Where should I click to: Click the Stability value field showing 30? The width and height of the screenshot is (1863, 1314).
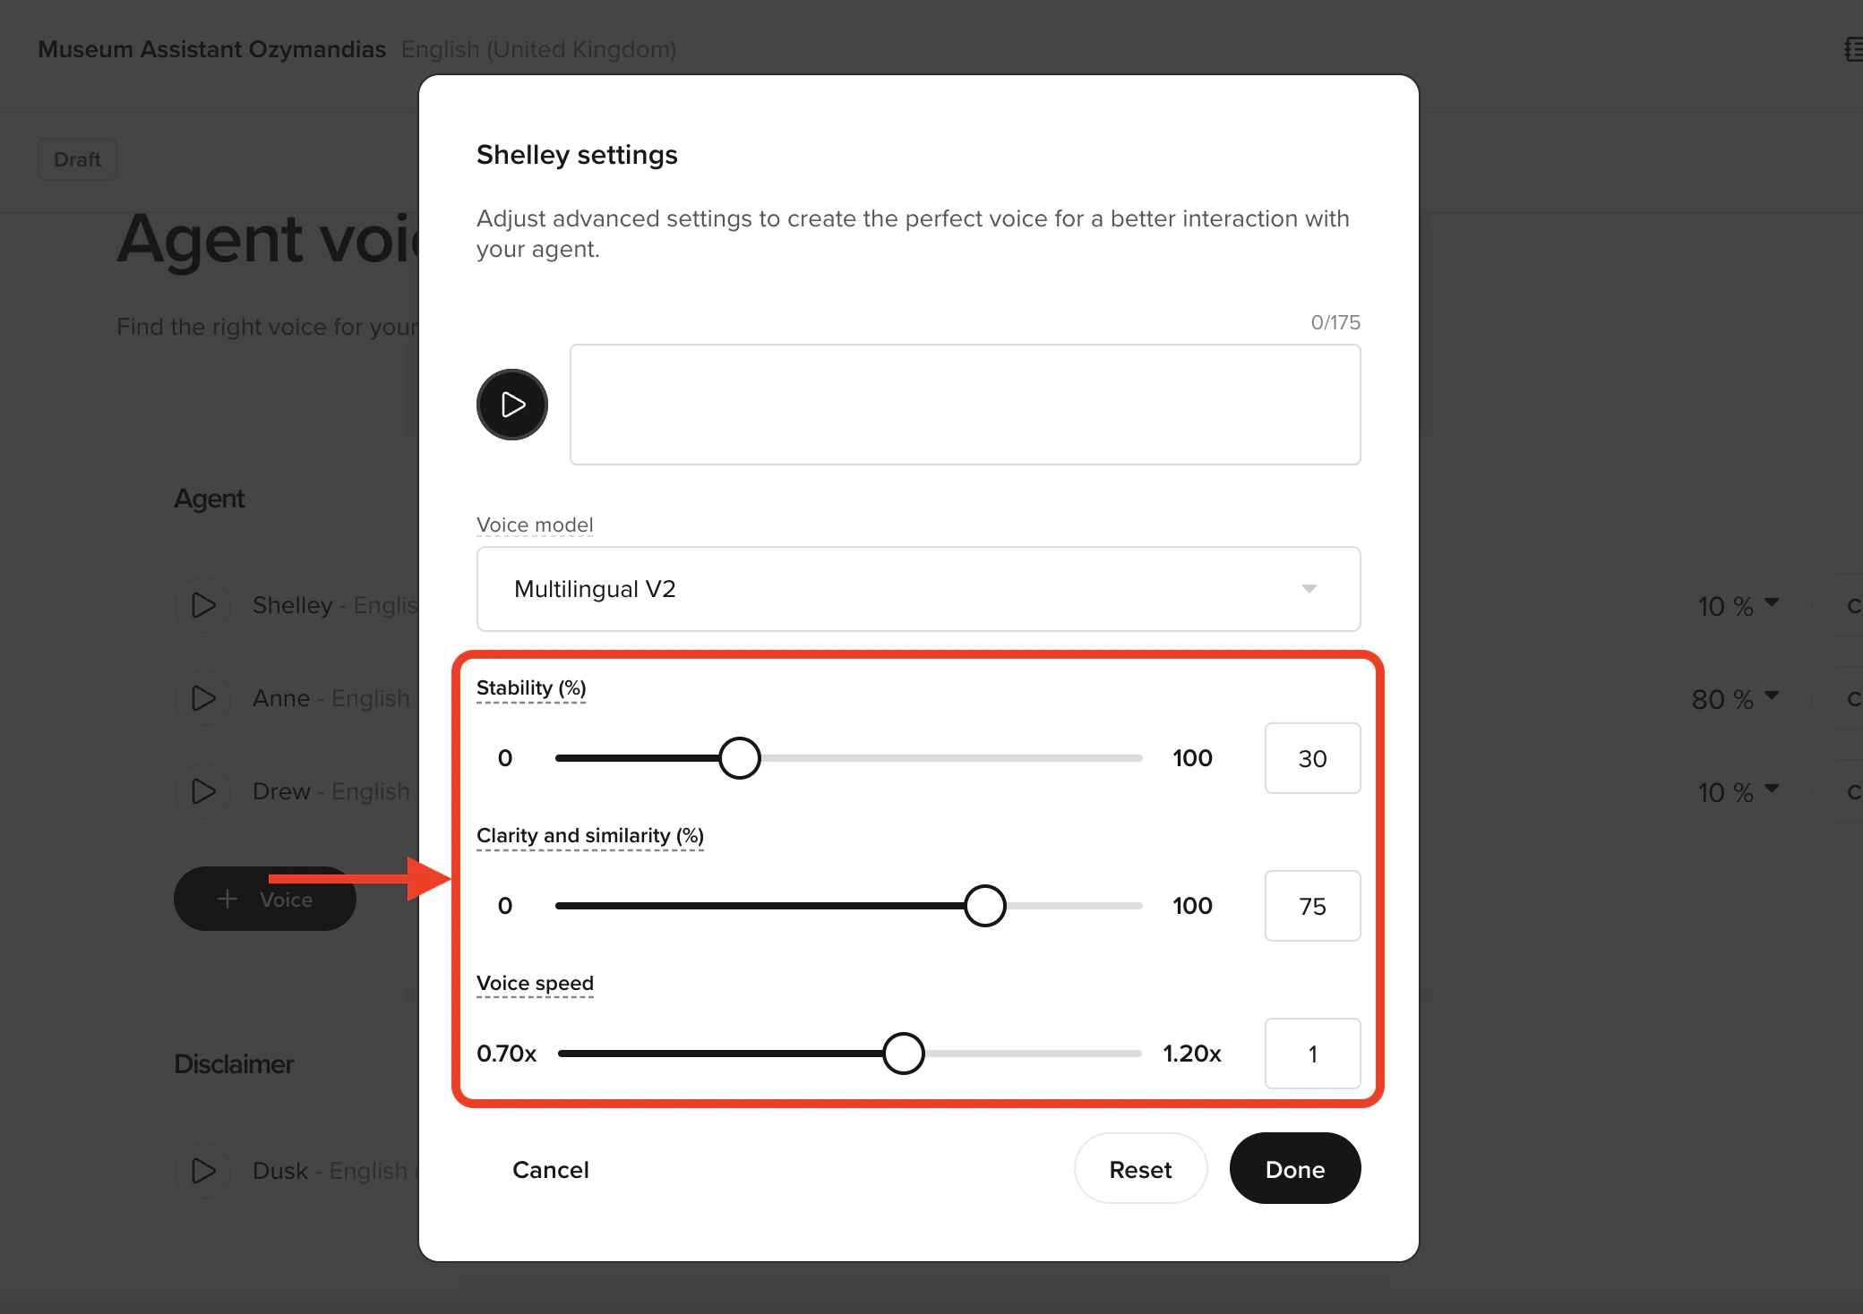1312,758
